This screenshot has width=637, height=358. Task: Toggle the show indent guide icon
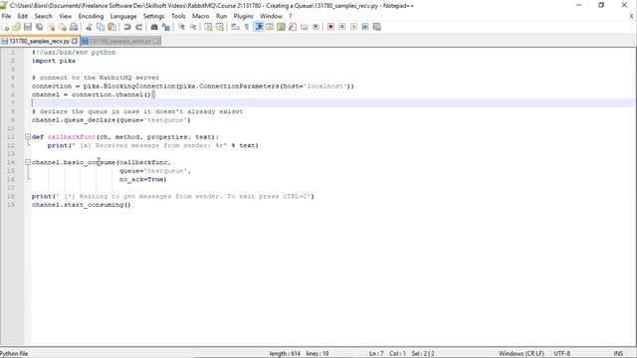pyautogui.click(x=259, y=27)
